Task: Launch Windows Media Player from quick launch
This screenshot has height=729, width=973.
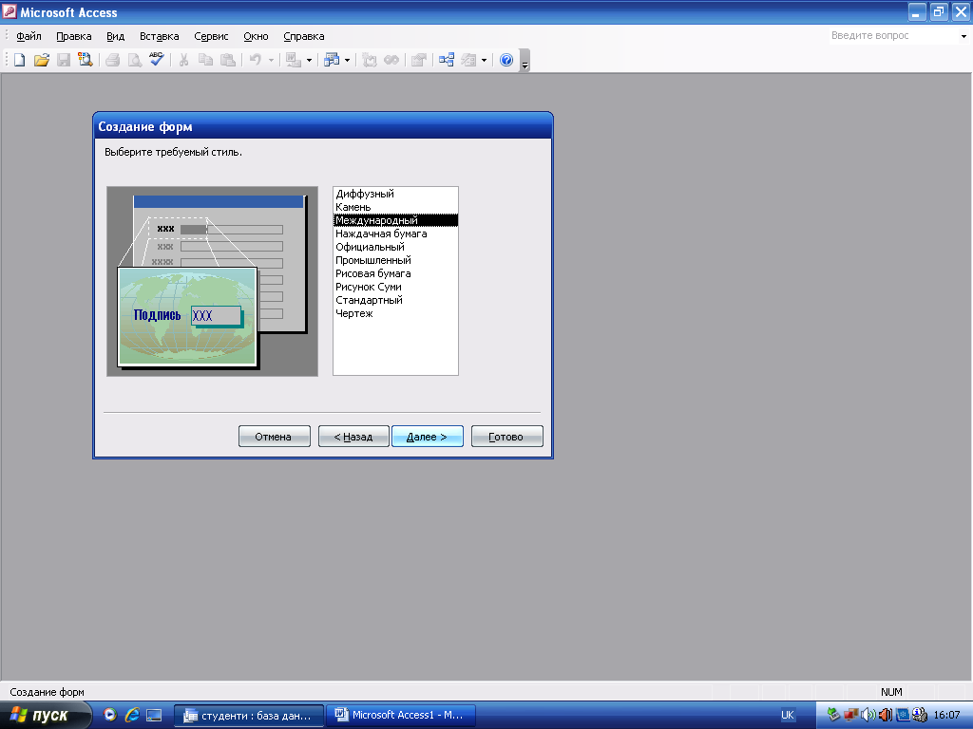Action: 110,715
